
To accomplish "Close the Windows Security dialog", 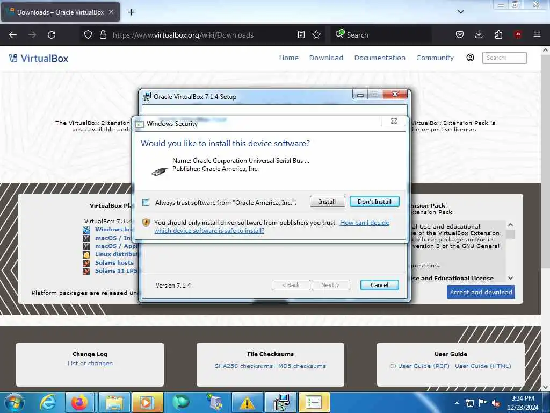I will (394, 121).
